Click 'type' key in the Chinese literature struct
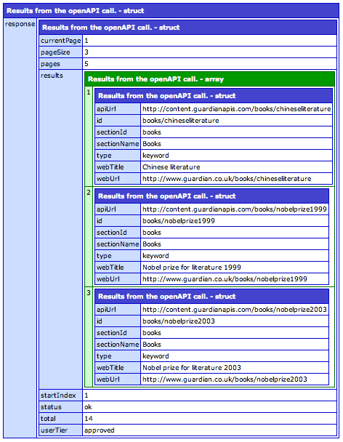This screenshot has height=442, width=343. click(x=118, y=156)
